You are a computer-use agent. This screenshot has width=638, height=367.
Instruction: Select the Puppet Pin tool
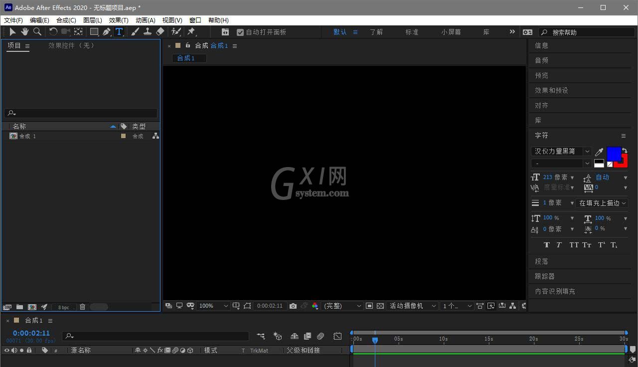[191, 32]
